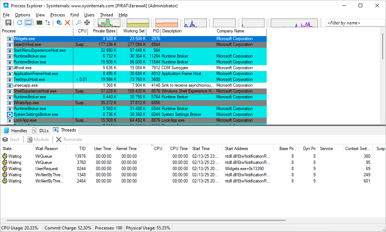Click the red X Kill Process icon
386x232 pixels.
click(x=67, y=23)
